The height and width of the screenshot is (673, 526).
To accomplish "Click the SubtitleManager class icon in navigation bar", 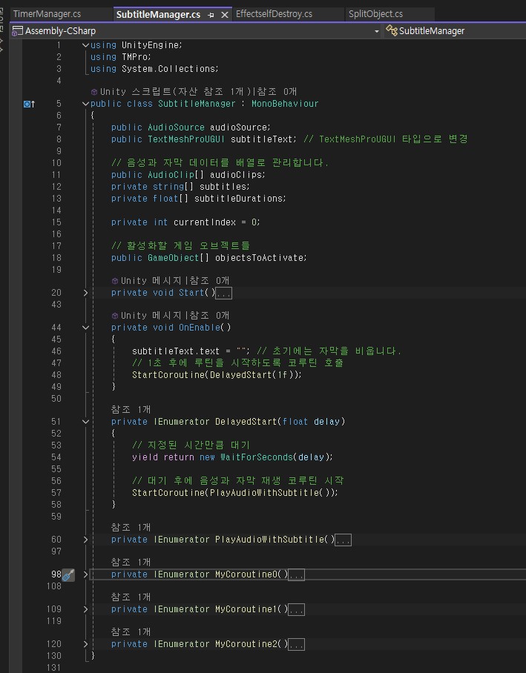I will [392, 30].
